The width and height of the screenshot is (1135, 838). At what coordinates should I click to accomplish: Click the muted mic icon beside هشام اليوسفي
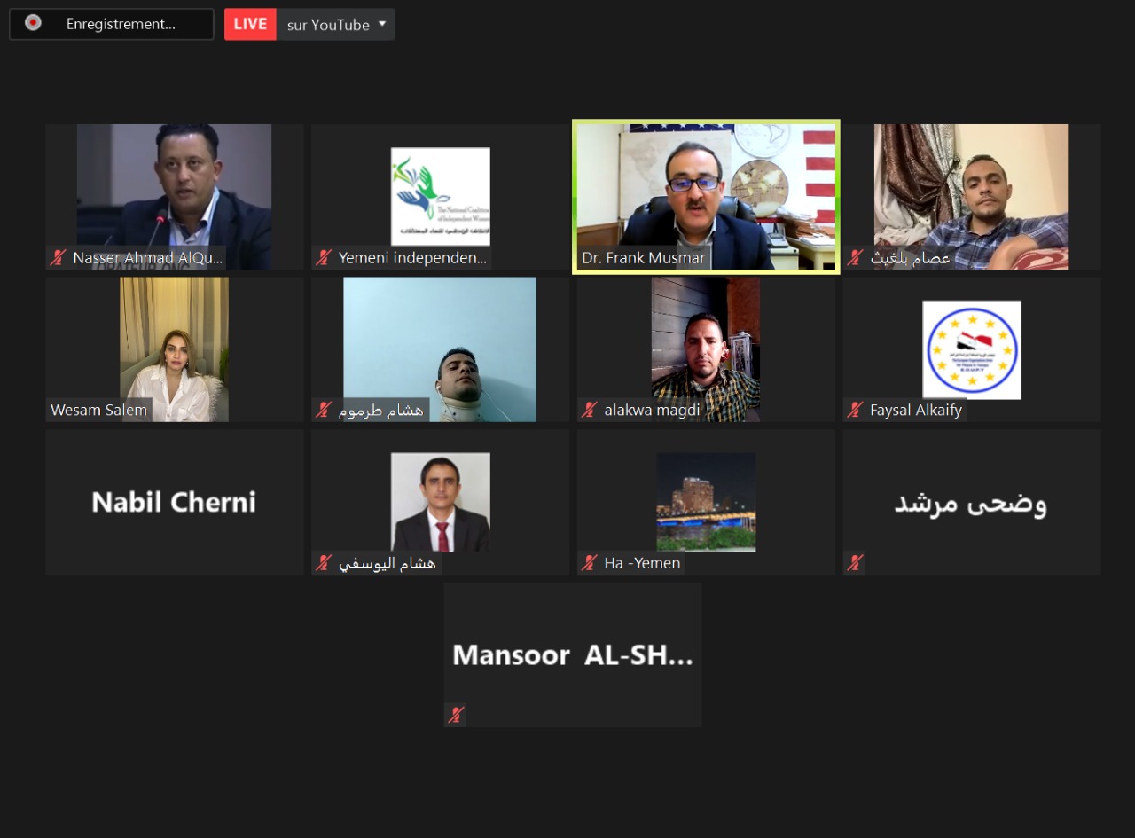[324, 563]
